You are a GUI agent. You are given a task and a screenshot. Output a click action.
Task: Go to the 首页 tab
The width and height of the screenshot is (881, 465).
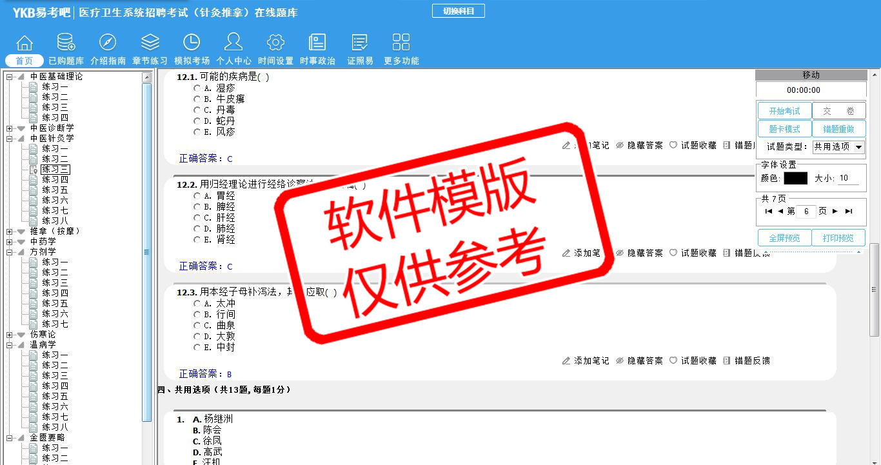(x=25, y=61)
